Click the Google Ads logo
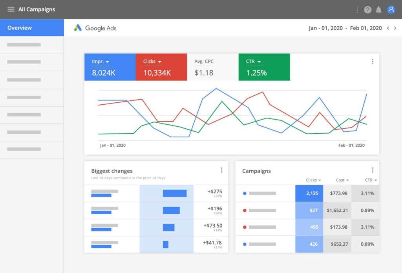The width and height of the screenshot is (402, 273). click(x=95, y=28)
